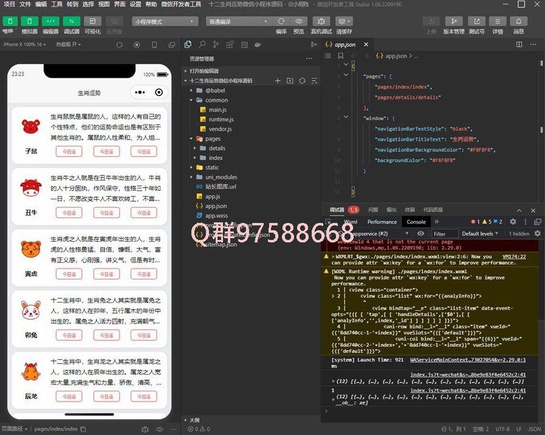Collapse all folders in explorer
545x435 pixels.
coord(314,81)
